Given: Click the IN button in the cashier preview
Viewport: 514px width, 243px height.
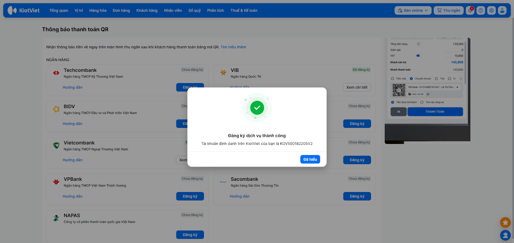Looking at the screenshot, I should point(399,112).
